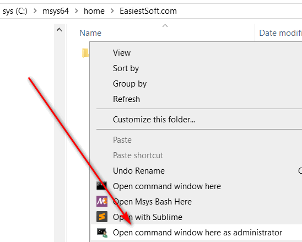This screenshot has height=242, width=302.
Task: Sort files by Date modified column
Action: (x=281, y=33)
